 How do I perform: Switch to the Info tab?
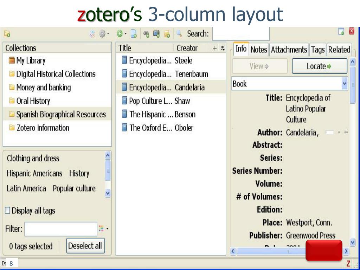[x=241, y=49]
